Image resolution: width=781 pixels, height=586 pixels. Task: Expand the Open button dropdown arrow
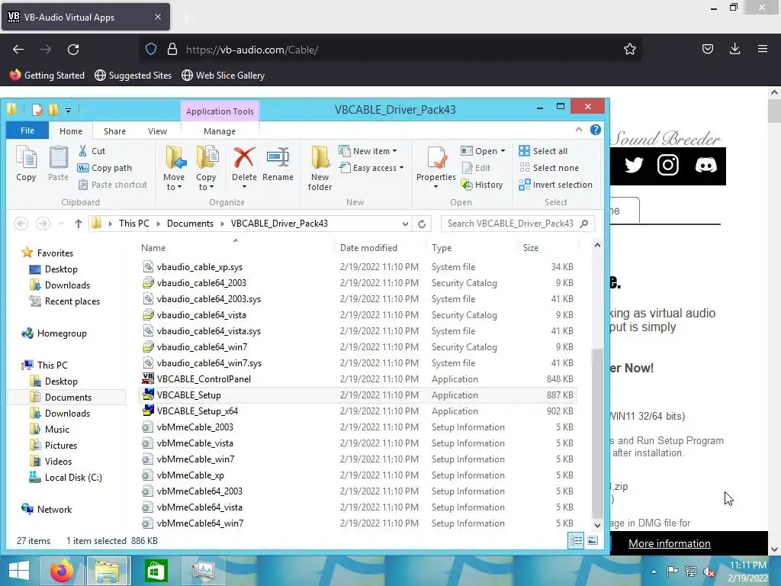coord(503,151)
